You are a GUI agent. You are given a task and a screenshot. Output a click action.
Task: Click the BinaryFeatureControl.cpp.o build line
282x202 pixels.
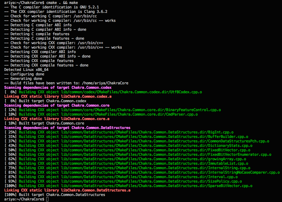(x=112, y=110)
